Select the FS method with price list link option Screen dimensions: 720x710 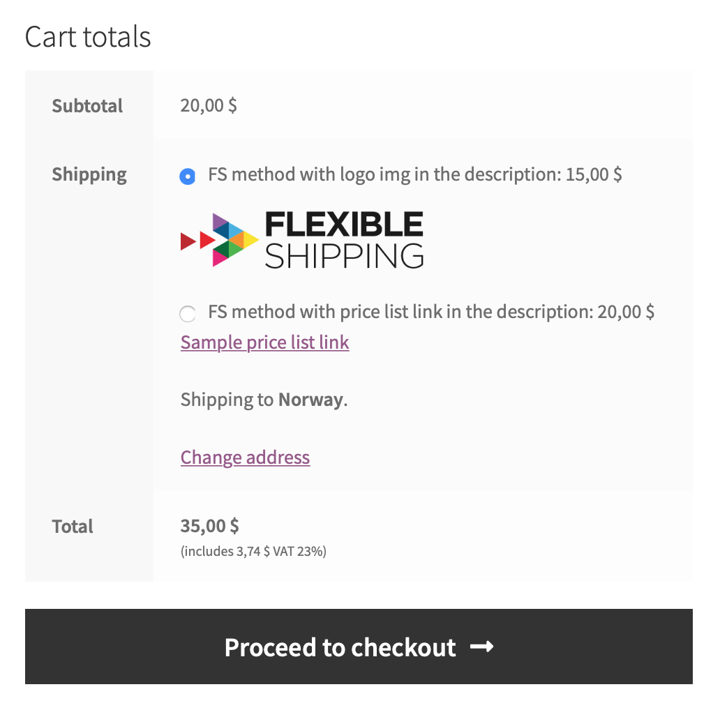point(187,314)
